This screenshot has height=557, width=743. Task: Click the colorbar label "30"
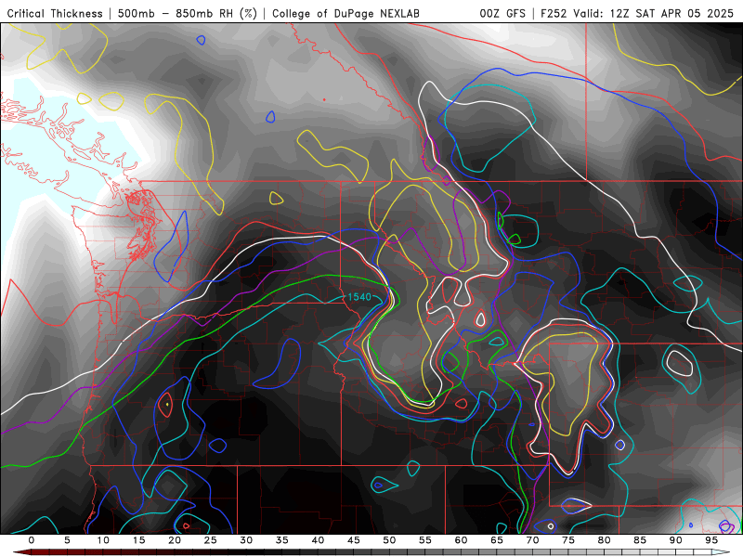coord(246,540)
